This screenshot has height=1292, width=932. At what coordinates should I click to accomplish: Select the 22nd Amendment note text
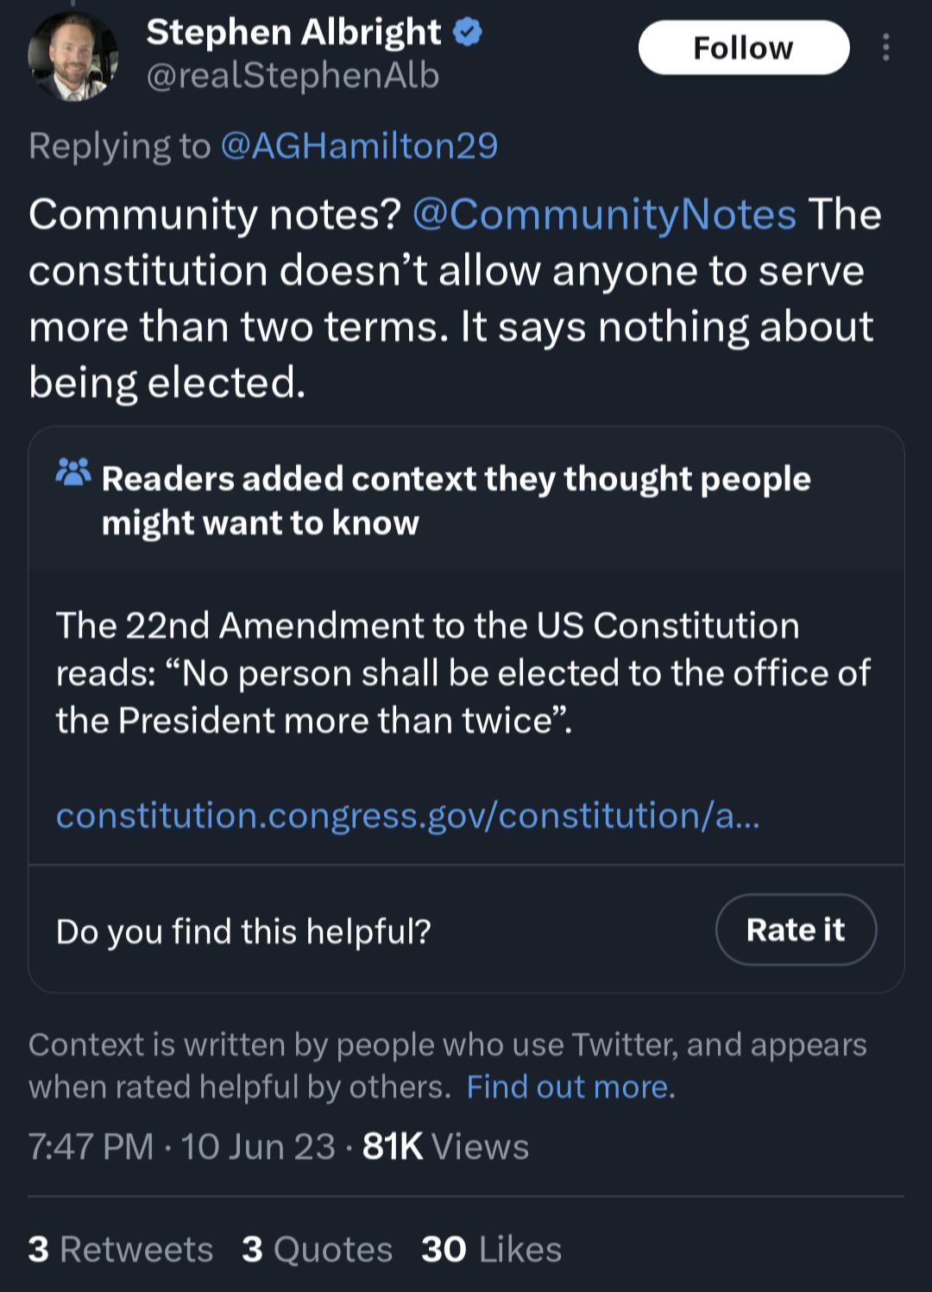click(x=463, y=672)
